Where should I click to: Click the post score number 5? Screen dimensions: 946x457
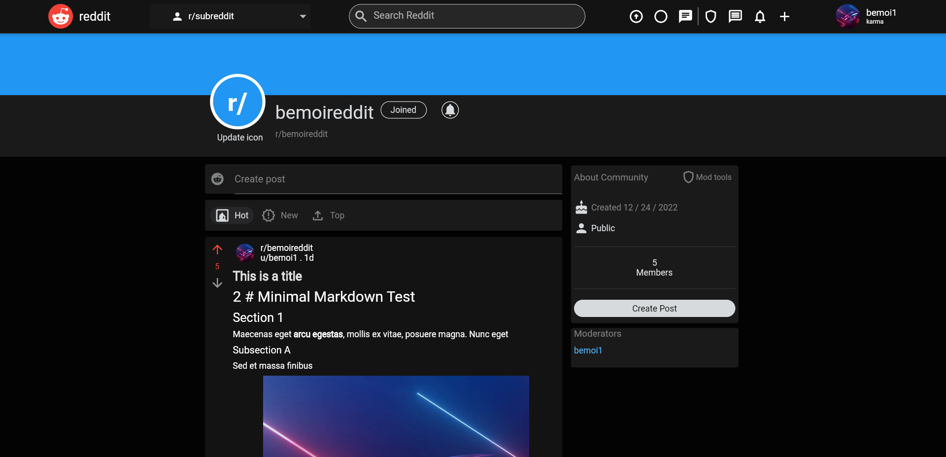[x=217, y=266]
